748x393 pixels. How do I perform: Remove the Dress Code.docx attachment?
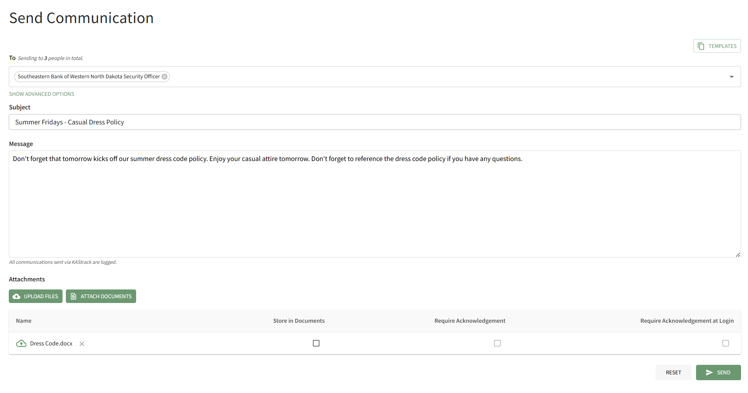(82, 344)
